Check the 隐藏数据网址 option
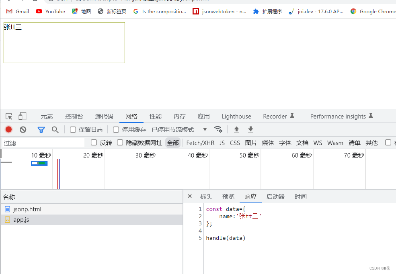This screenshot has height=274, width=396. click(x=120, y=143)
